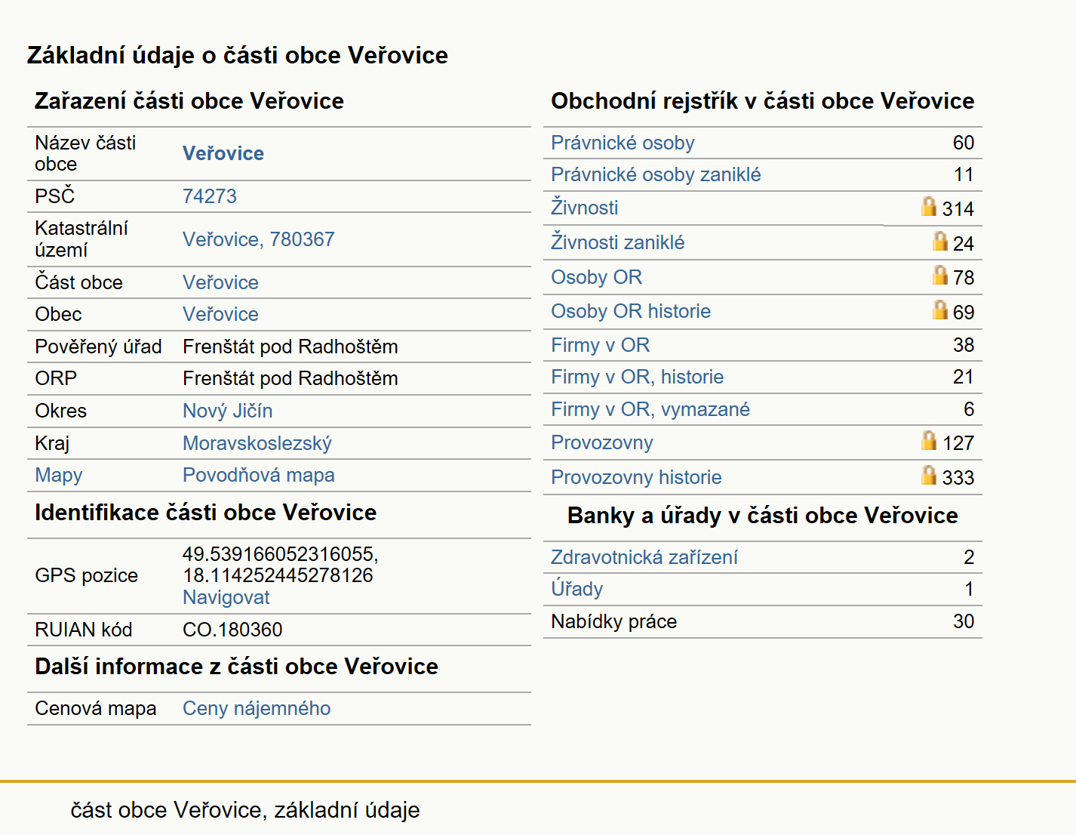Open the Úřady link
Image resolution: width=1076 pixels, height=835 pixels.
point(577,589)
